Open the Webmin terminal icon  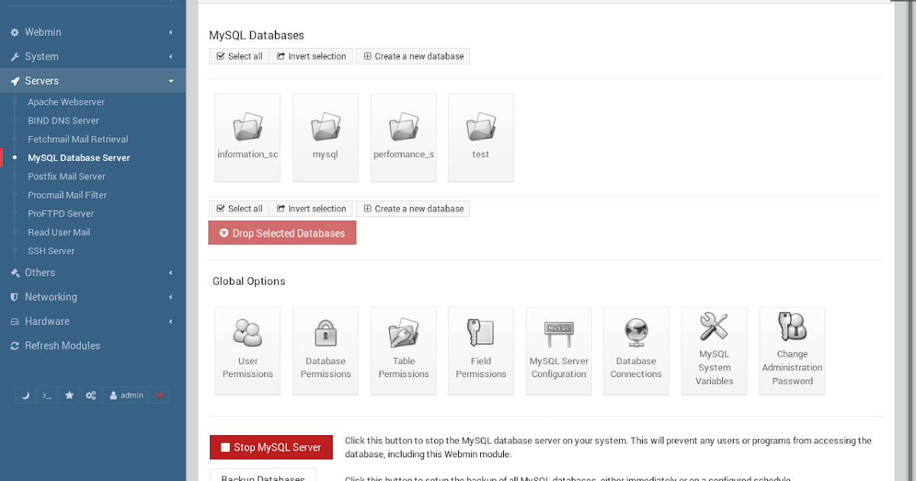[45, 395]
